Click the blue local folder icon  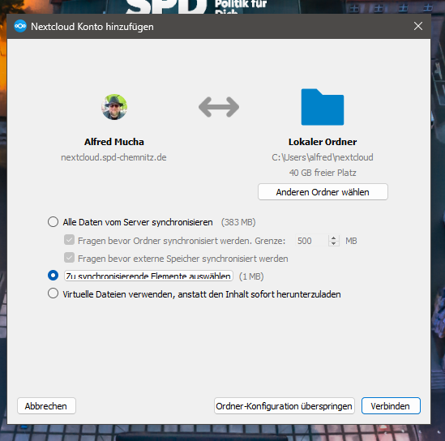click(323, 107)
